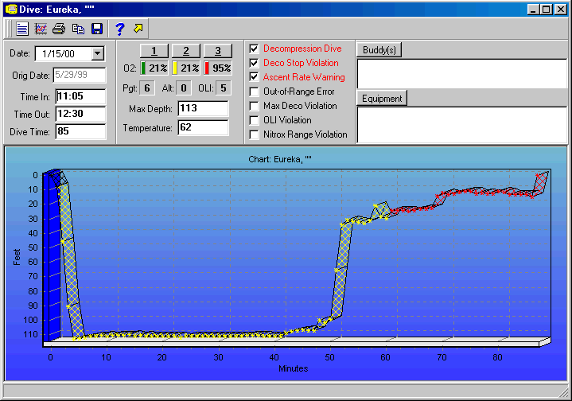Save the dive with the floppy disk icon
This screenshot has width=572, height=401.
pyautogui.click(x=96, y=29)
